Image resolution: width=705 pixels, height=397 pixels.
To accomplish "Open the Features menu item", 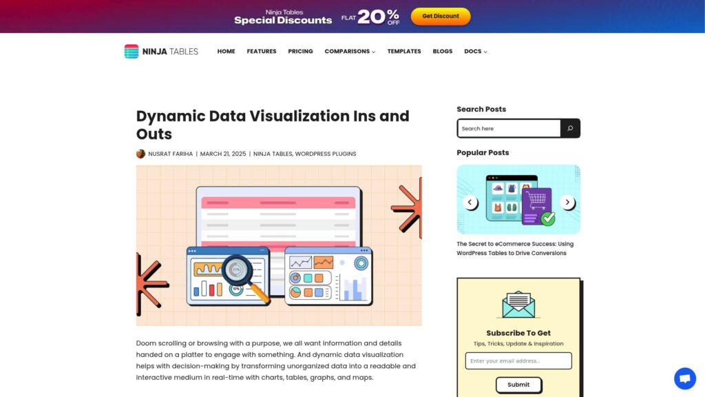I will (x=262, y=51).
